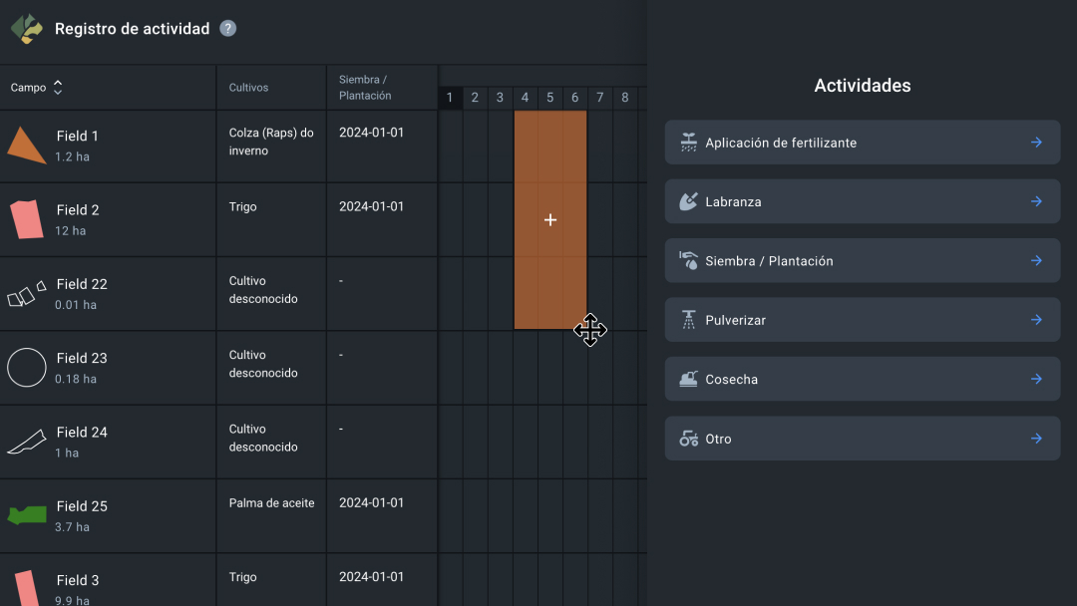Select the Siembra / Plantación activity
The height and width of the screenshot is (606, 1077).
(x=862, y=260)
